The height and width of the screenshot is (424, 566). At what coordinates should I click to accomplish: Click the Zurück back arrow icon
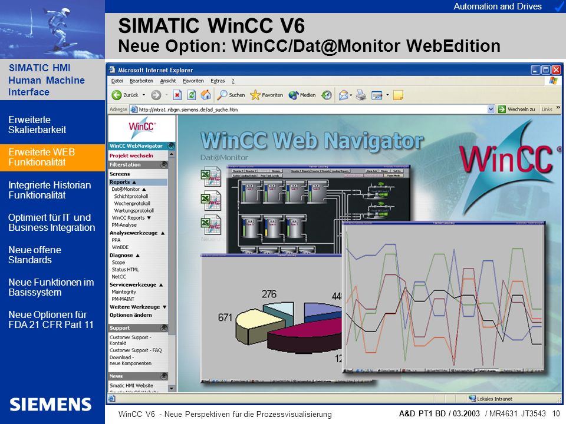click(116, 95)
